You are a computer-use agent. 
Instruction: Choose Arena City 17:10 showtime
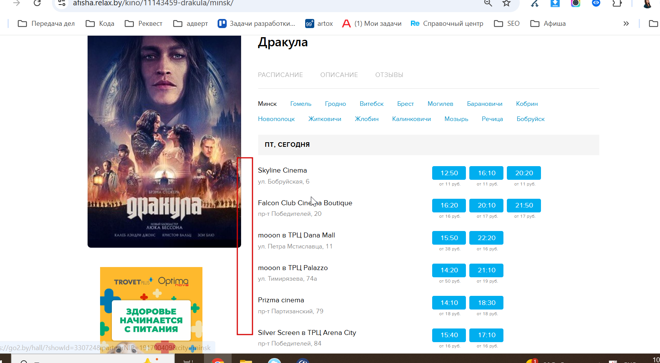point(486,335)
